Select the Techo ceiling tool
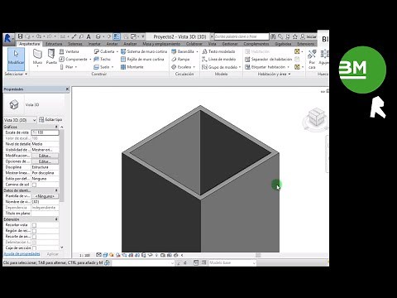The image size is (397, 298). (x=102, y=59)
